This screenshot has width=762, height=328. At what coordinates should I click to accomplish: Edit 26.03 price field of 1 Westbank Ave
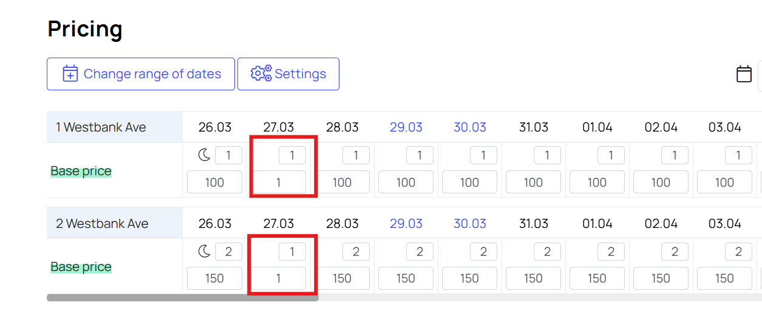(214, 182)
